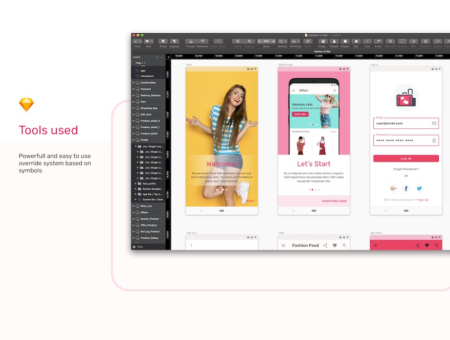450x340 pixels.
Task: Expand the Cart artboard
Action: point(133,102)
